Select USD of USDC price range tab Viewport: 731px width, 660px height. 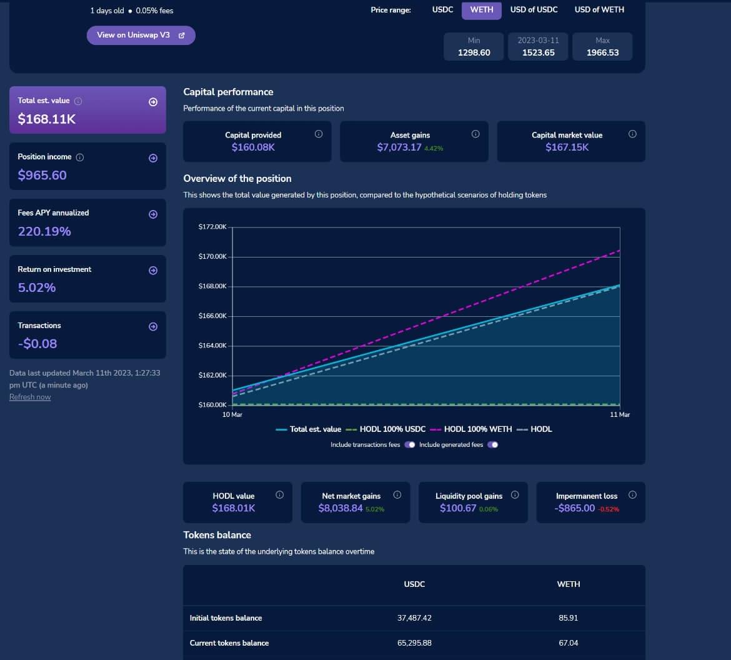(x=534, y=10)
